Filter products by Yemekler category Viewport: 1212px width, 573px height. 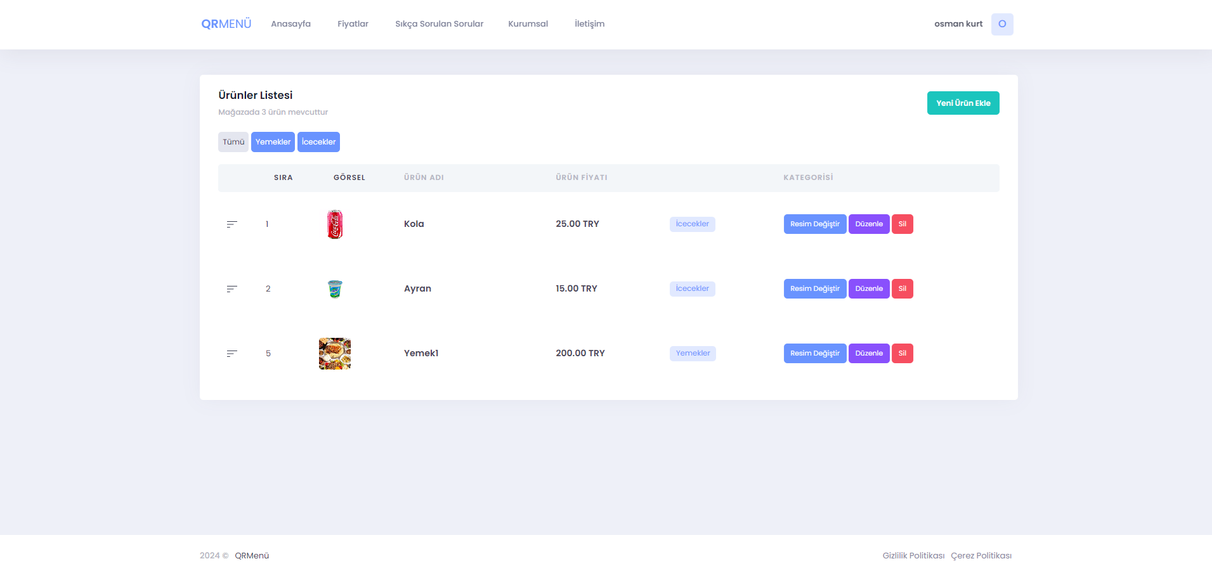[x=273, y=142]
